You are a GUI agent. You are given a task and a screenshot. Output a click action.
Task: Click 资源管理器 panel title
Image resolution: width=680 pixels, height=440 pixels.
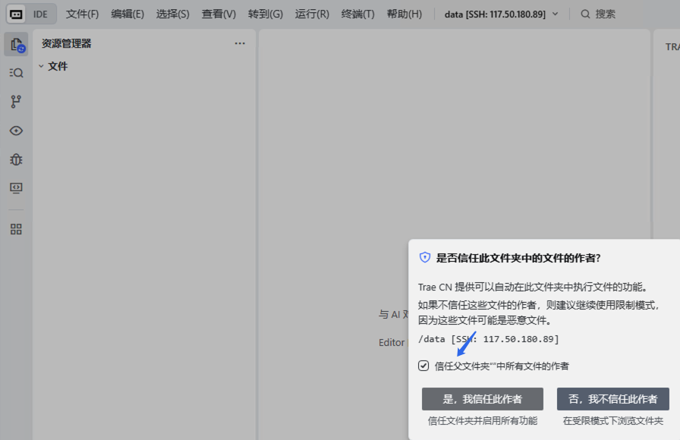(66, 43)
